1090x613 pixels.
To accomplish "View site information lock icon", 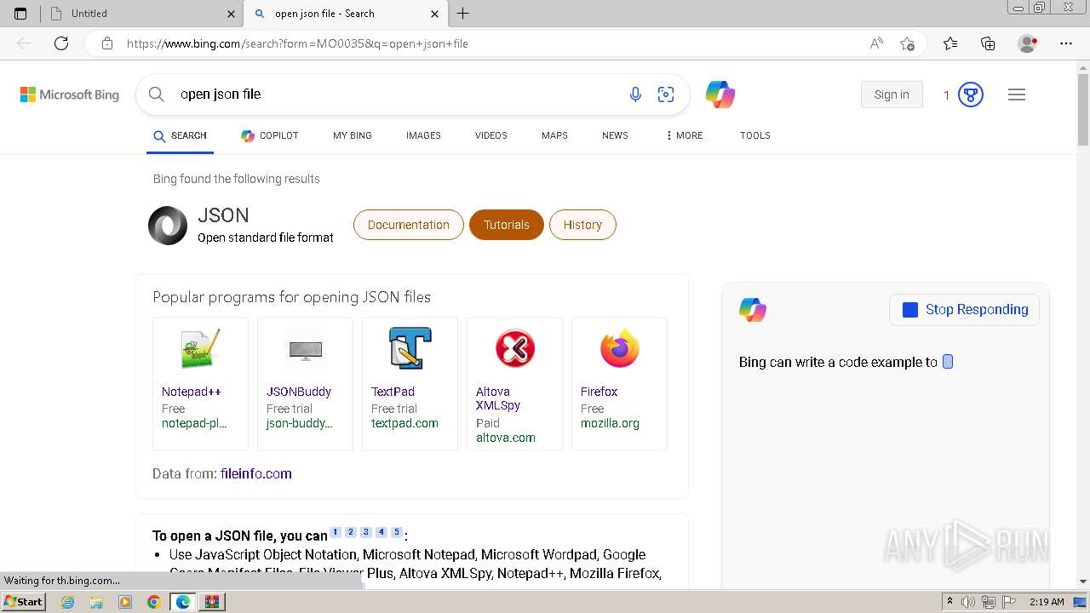I will [107, 43].
